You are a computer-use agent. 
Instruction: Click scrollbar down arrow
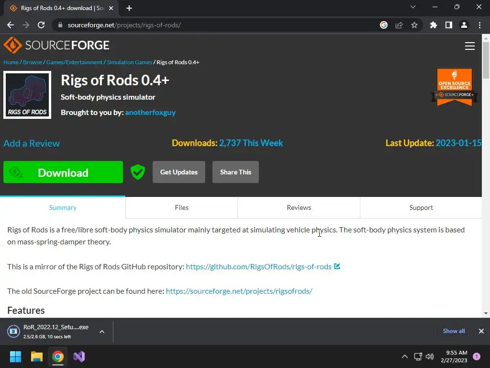click(x=486, y=313)
